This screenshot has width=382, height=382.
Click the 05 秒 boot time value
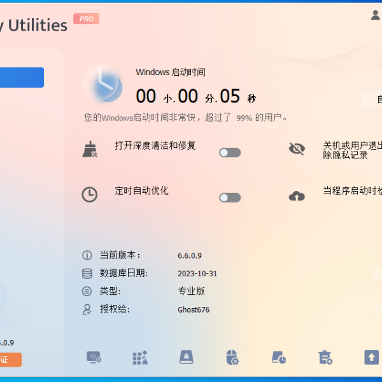pyautogui.click(x=238, y=97)
